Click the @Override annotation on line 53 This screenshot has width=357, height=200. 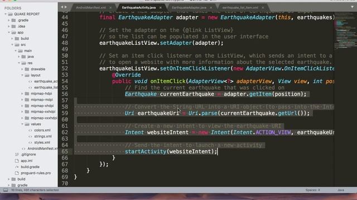127,75
